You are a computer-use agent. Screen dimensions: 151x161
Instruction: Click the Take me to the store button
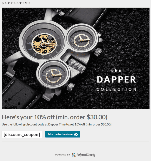(63, 134)
